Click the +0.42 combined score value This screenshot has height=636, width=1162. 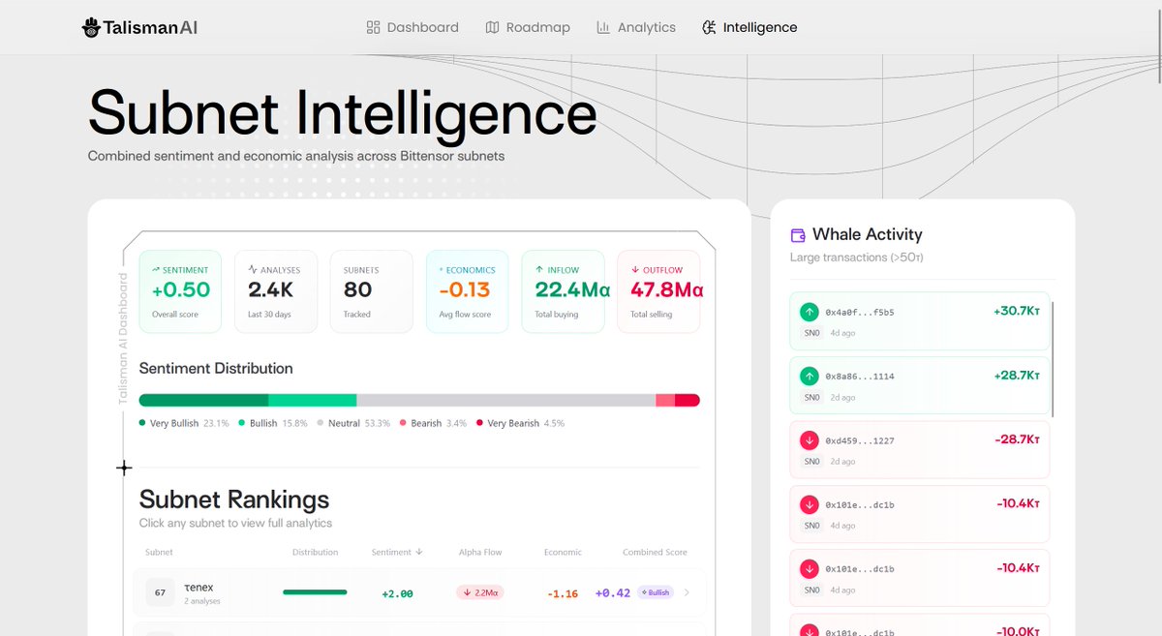613,592
